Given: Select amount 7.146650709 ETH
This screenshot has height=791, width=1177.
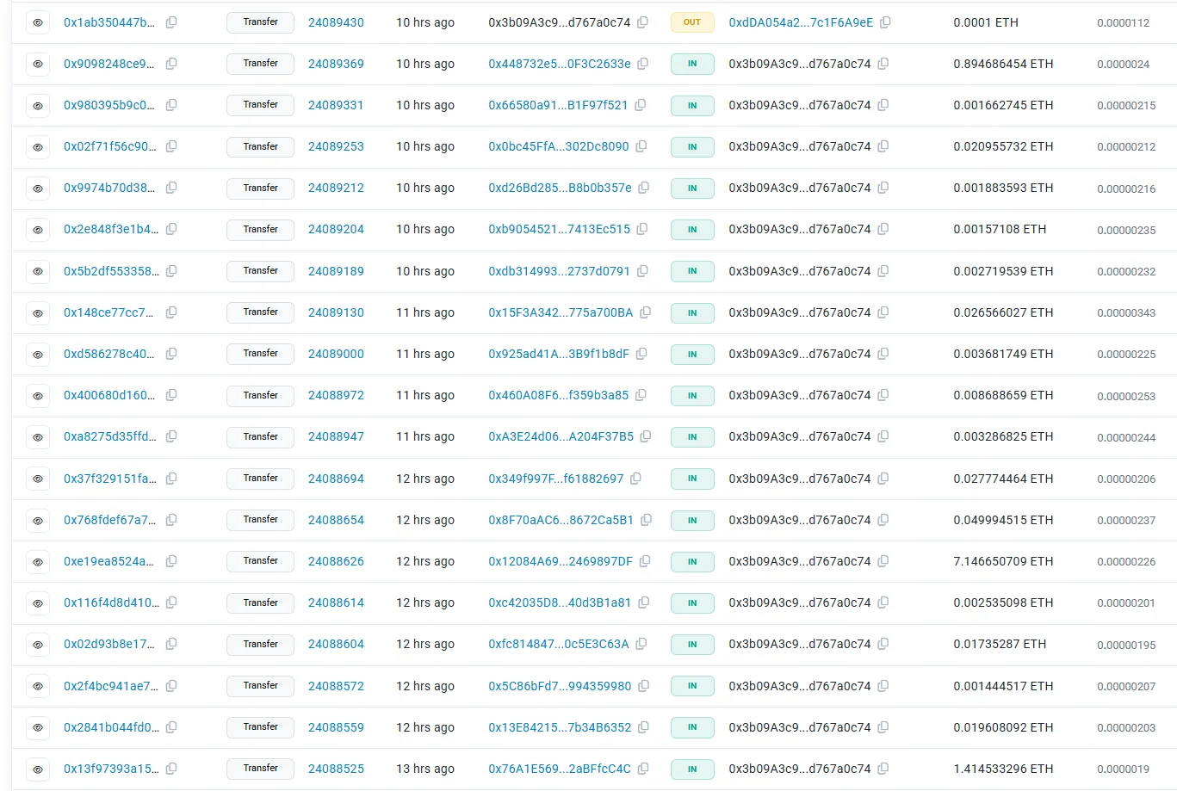Looking at the screenshot, I should (1003, 561).
